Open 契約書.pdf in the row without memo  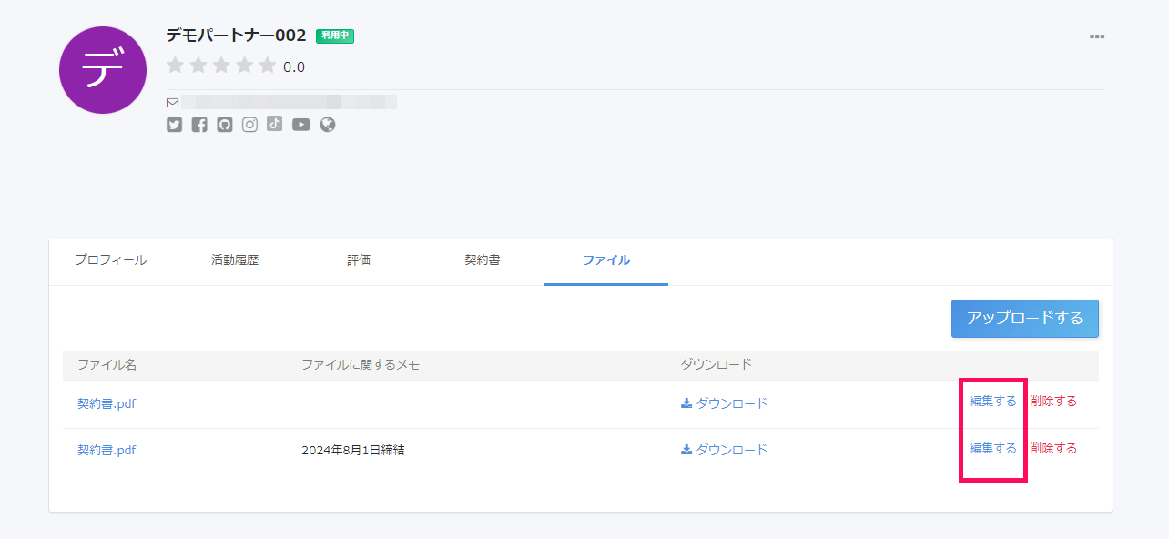point(107,403)
